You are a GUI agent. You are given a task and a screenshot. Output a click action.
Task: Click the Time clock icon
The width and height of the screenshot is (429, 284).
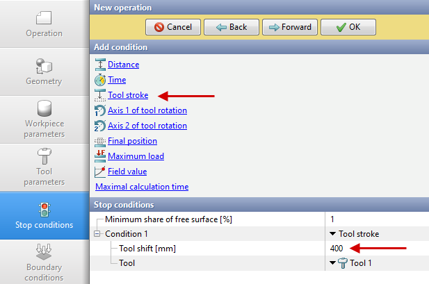click(100, 80)
